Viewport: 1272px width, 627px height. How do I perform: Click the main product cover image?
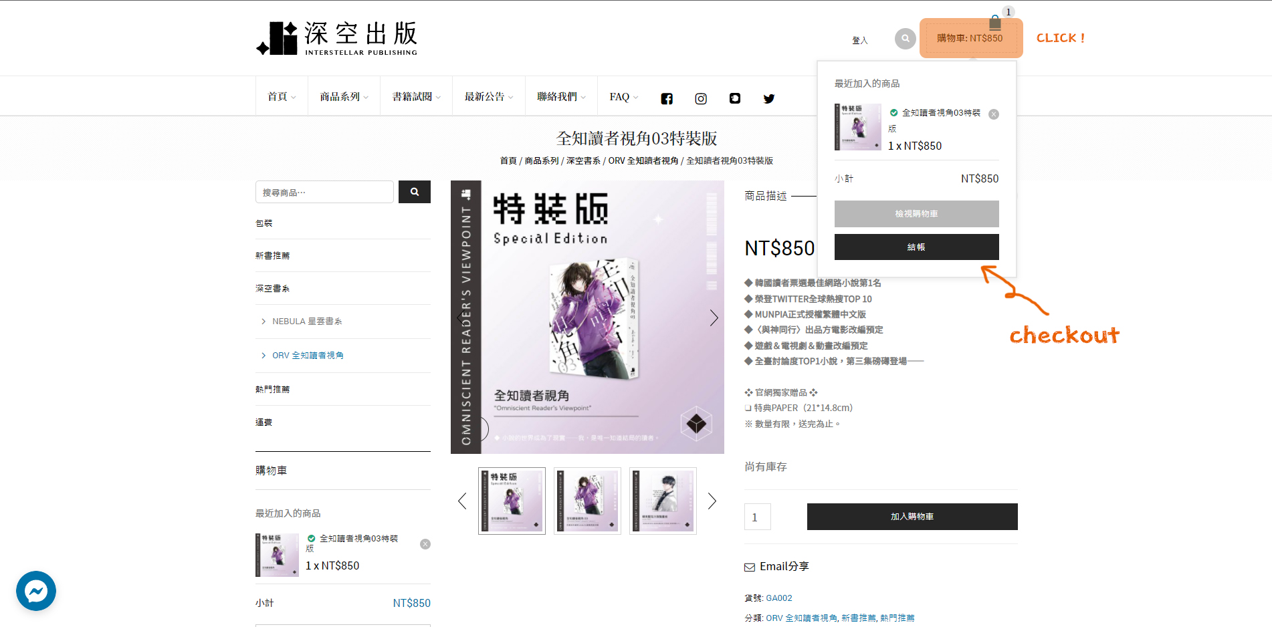pos(587,317)
